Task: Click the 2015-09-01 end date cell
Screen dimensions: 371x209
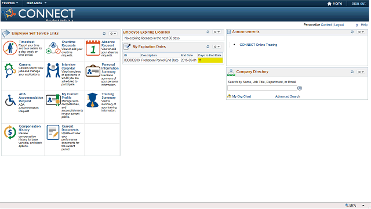Action: [x=188, y=60]
